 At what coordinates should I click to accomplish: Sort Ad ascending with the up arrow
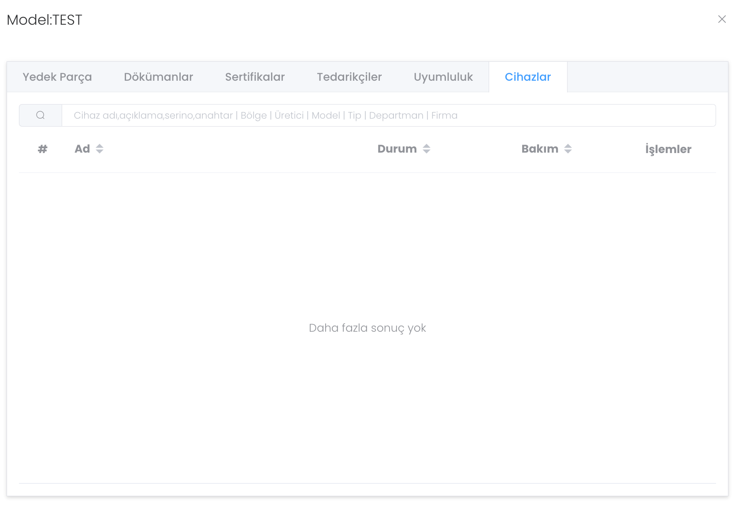click(100, 146)
